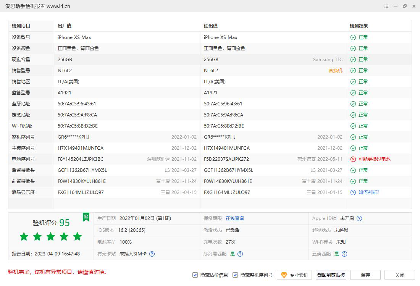Viewport: 420px width, 286px height.
Task: Click red X icon in 电池序列号 row
Action: click(x=353, y=159)
